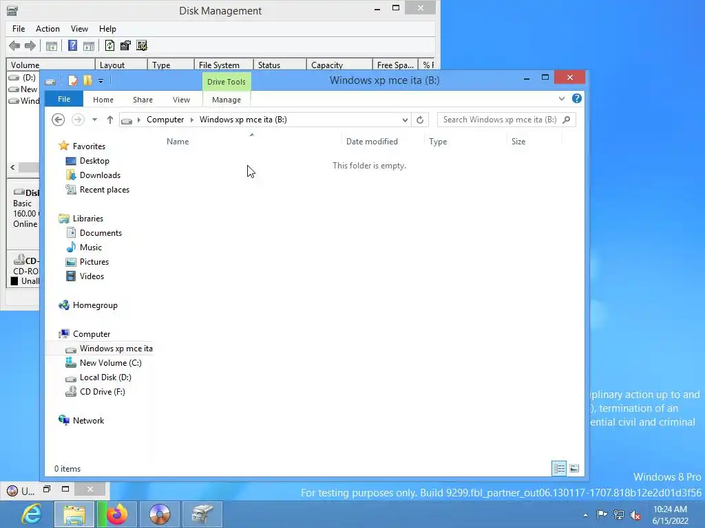
Task: Click the Drive Tools contextual tab
Action: [226, 82]
